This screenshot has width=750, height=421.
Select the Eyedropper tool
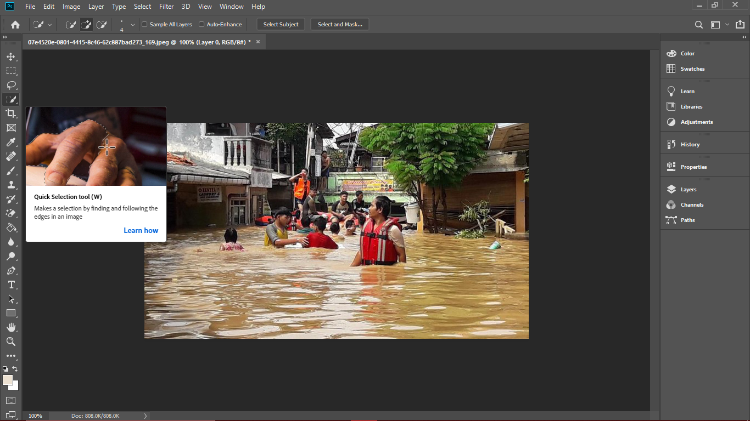point(11,142)
